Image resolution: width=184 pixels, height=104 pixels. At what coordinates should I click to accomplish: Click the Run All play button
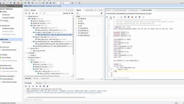51,3
